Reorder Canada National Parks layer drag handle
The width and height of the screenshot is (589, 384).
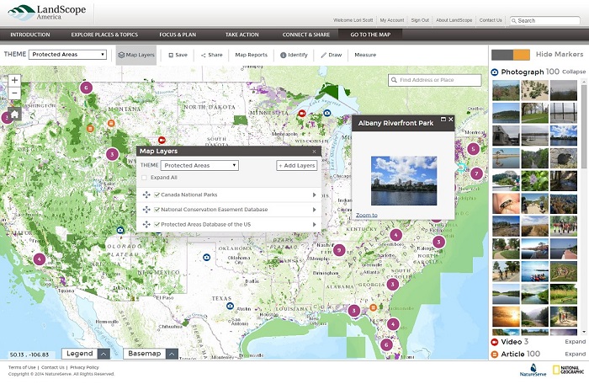click(146, 195)
